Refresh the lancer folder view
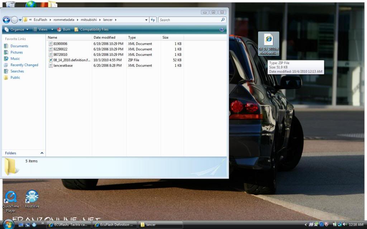Image resolution: width=367 pixels, height=229 pixels. (x=153, y=20)
